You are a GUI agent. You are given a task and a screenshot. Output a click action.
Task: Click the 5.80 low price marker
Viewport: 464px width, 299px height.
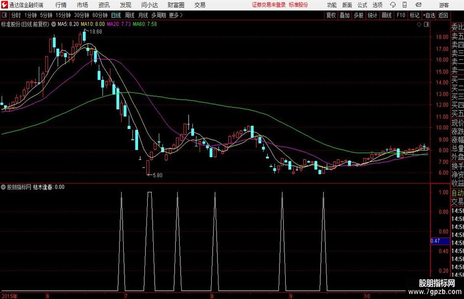pos(158,175)
